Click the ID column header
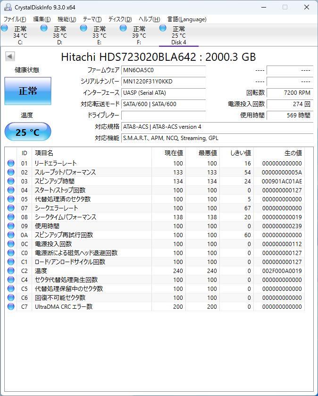 [24, 153]
